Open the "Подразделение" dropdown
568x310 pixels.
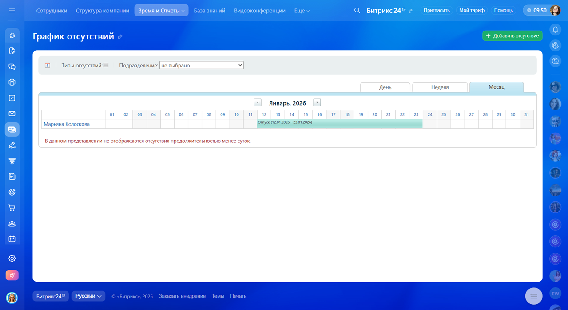pos(201,65)
